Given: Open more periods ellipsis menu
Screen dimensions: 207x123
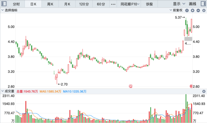Looking at the screenshot, I should 113,4.
